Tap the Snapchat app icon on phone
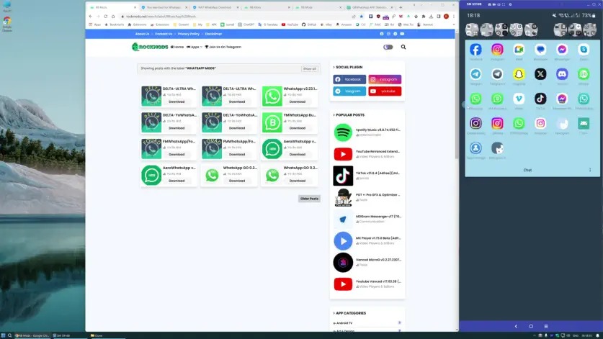The image size is (603, 339). (x=519, y=74)
